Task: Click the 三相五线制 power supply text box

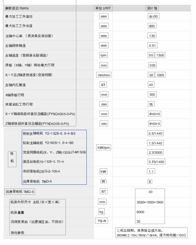Action: click(x=151, y=233)
